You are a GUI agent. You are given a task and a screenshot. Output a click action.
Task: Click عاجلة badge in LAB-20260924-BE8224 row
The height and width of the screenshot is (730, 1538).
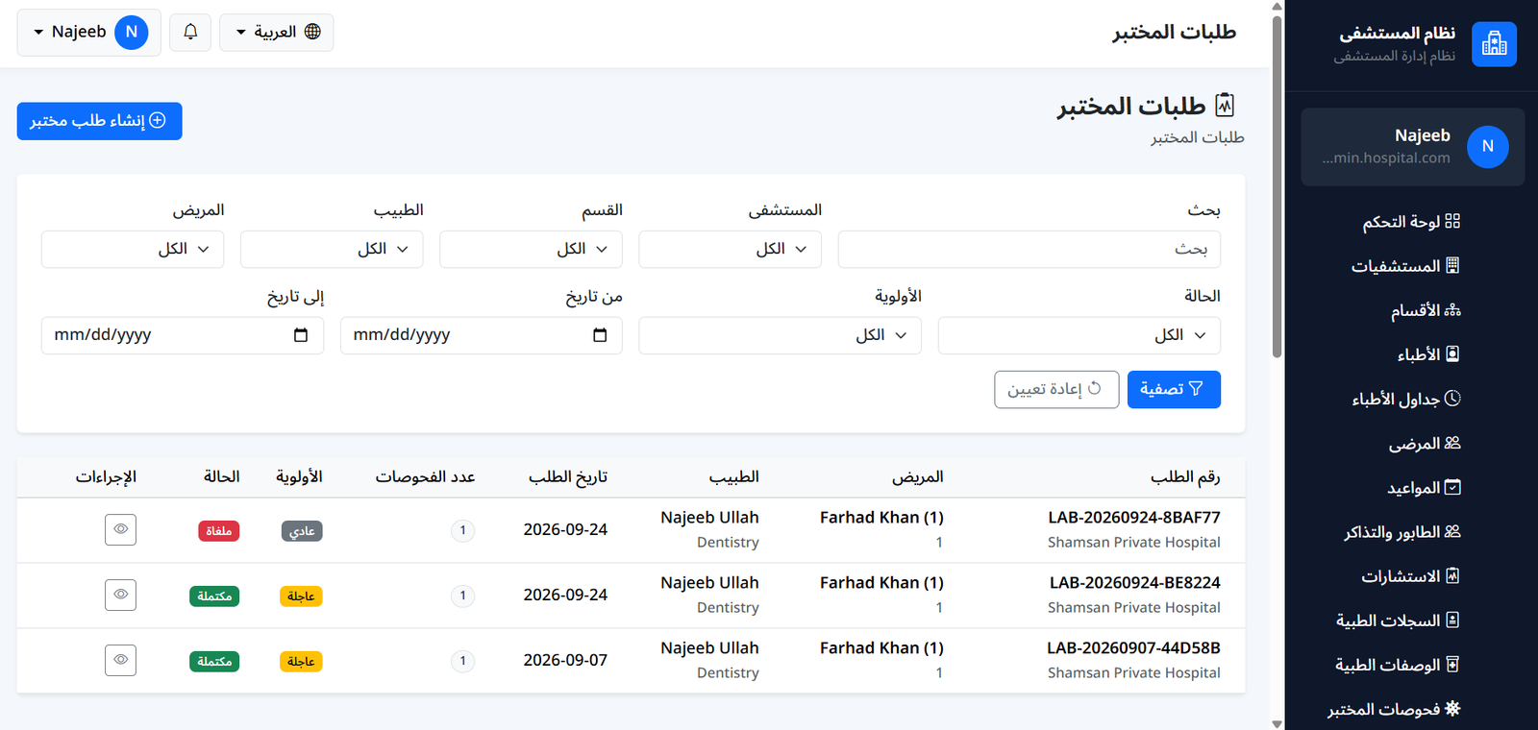click(x=301, y=596)
